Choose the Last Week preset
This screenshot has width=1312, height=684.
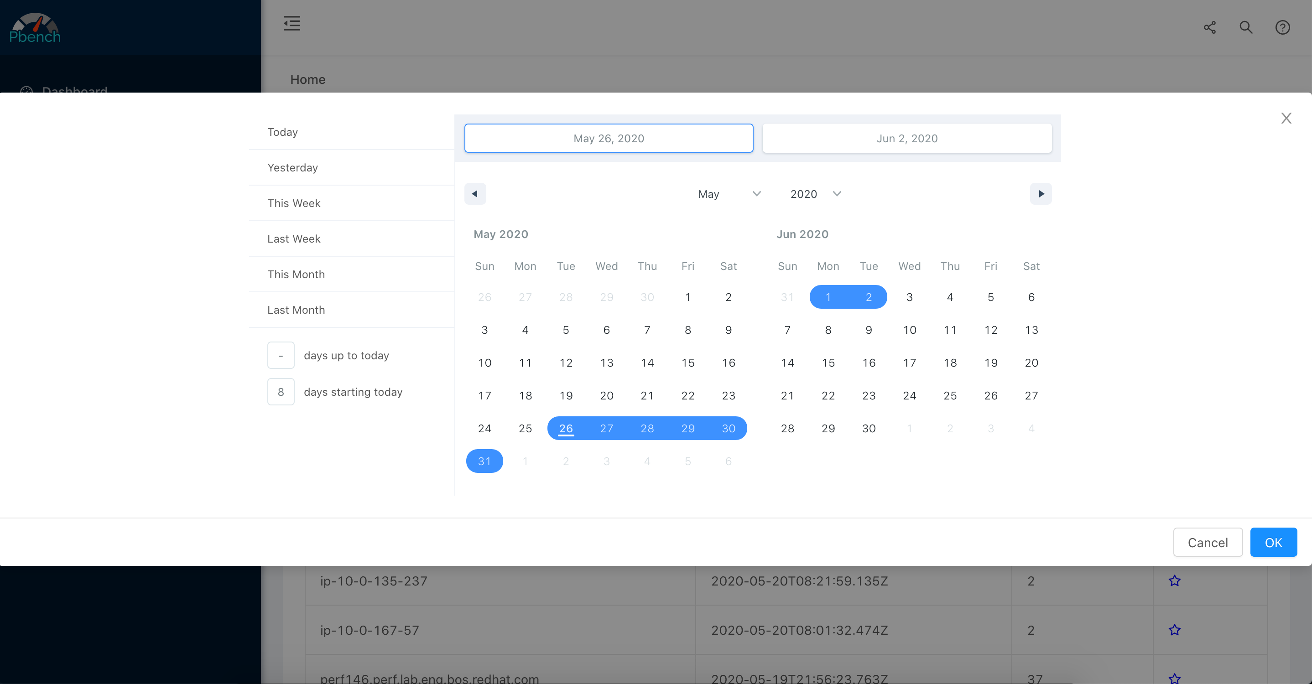[351, 238]
